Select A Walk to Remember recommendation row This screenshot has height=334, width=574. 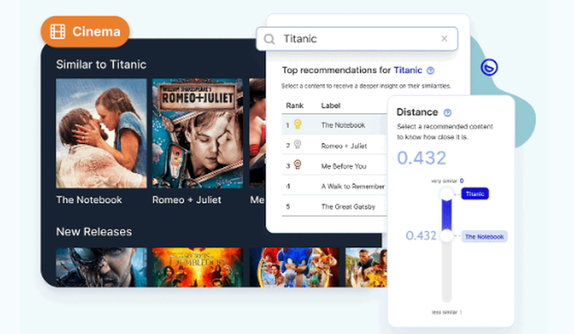(334, 186)
